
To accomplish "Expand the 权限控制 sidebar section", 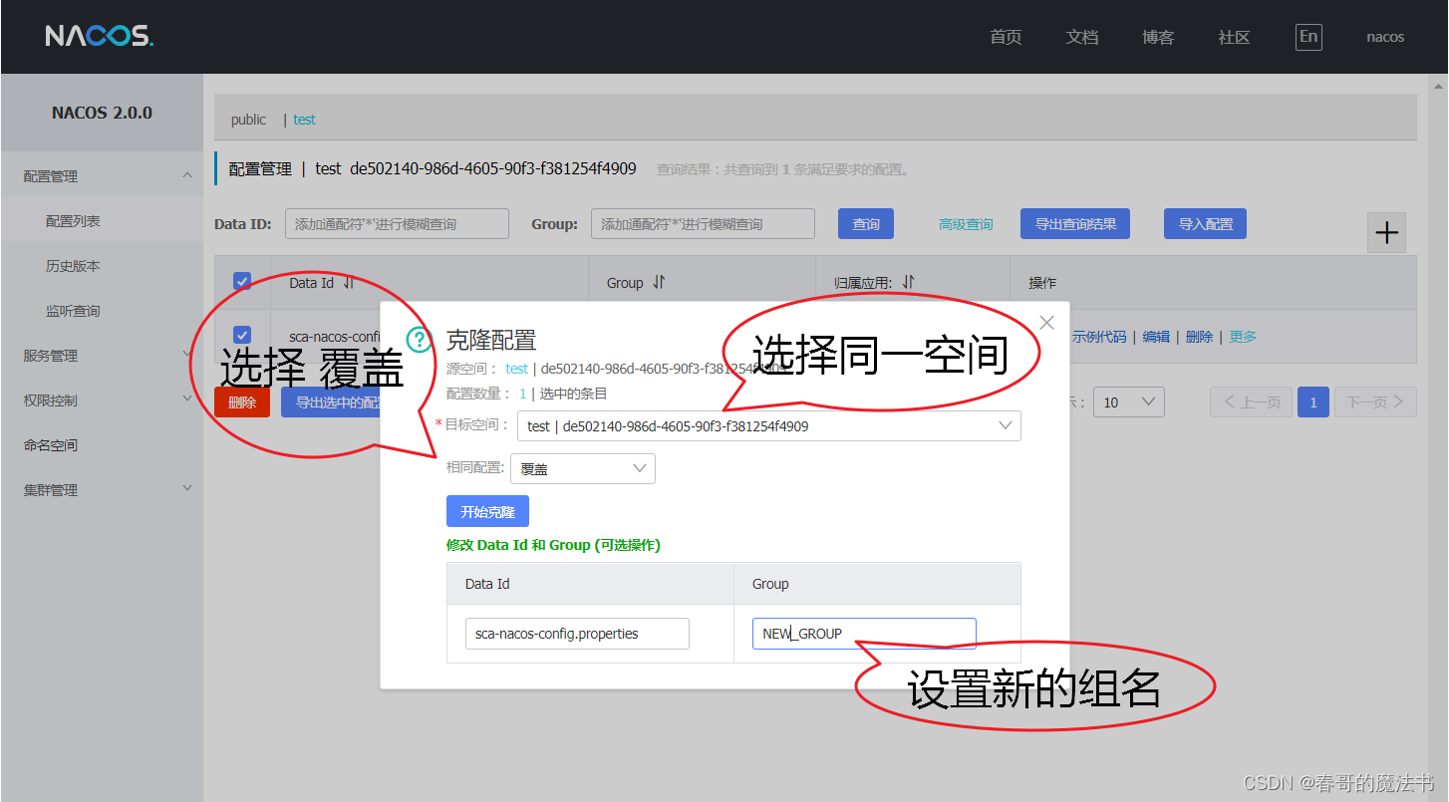I will click(187, 400).
